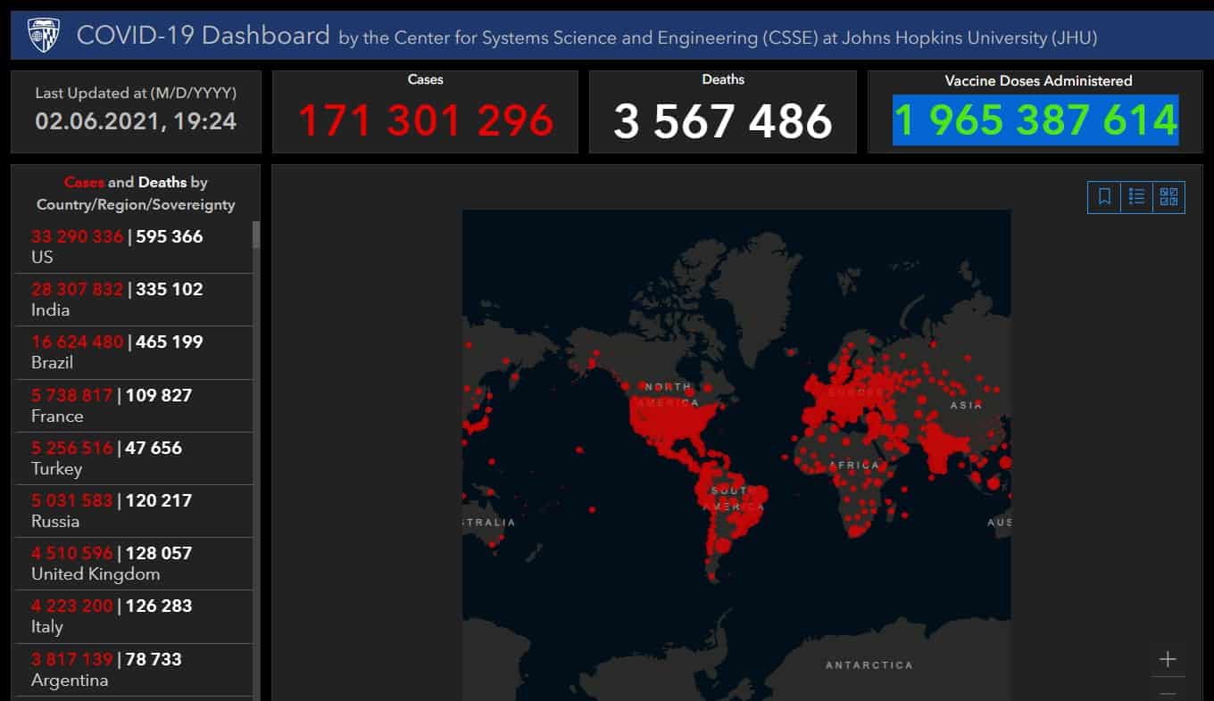Image resolution: width=1214 pixels, height=701 pixels.
Task: Select the Italy entry
Action: [134, 616]
